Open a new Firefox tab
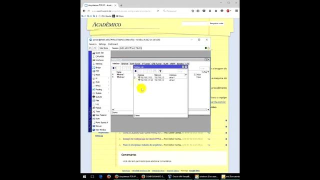320x180 pixels. point(121,5)
